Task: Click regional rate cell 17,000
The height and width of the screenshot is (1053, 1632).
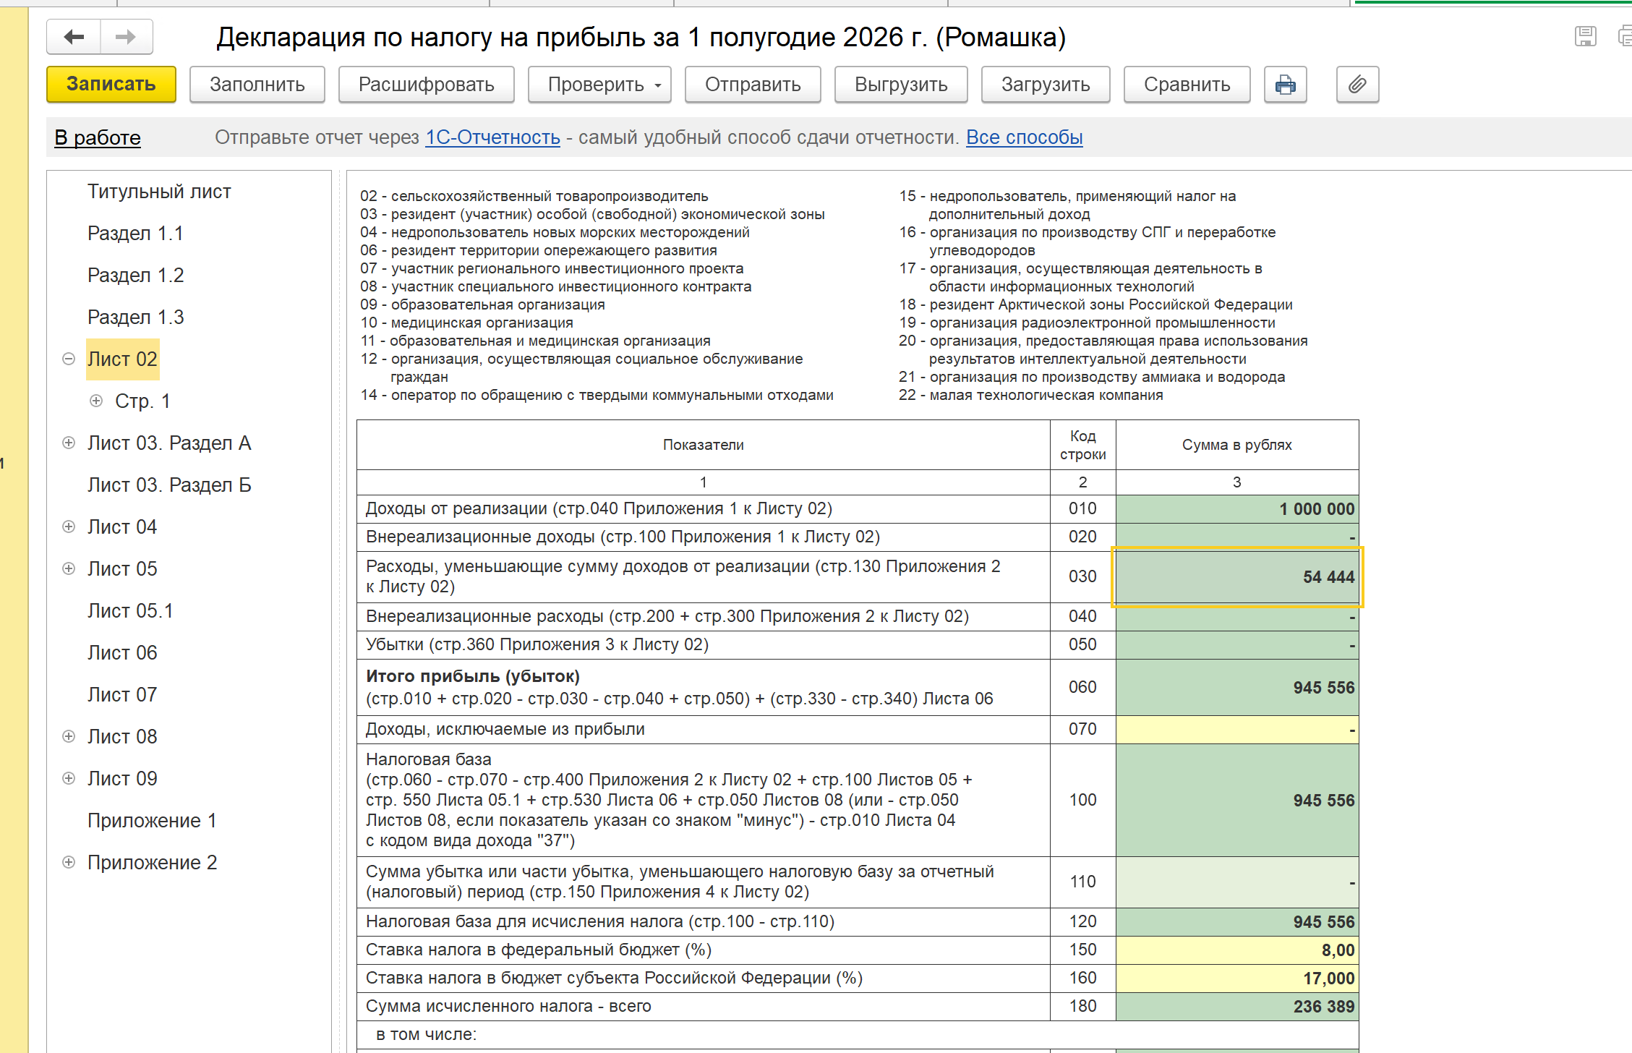Action: coord(1237,979)
